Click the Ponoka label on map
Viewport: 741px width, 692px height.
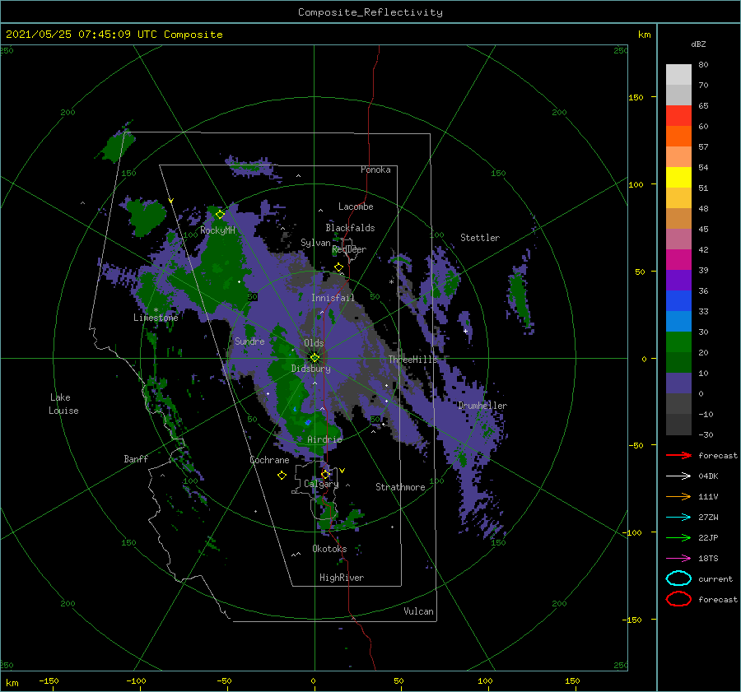pyautogui.click(x=375, y=170)
